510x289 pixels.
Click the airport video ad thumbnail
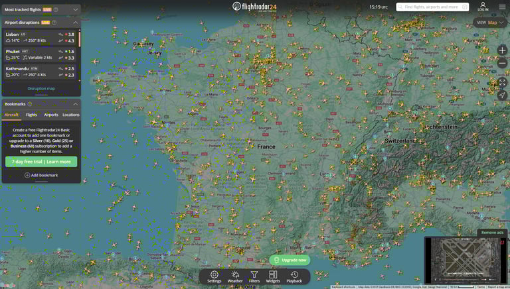(x=466, y=260)
